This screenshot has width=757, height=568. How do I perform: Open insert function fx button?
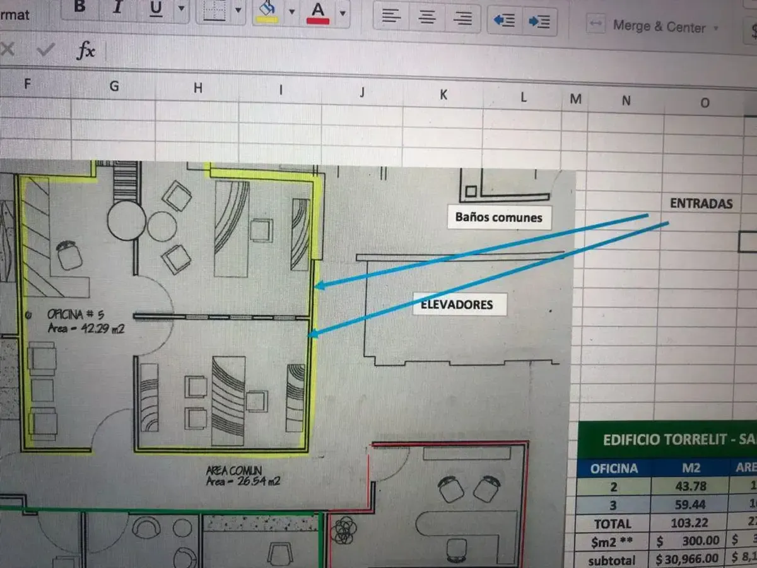click(86, 50)
